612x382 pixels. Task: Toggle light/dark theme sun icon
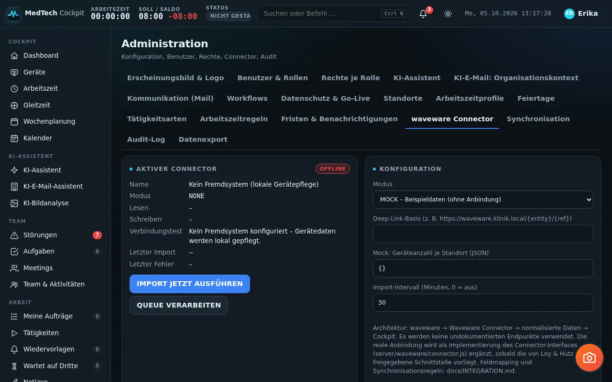click(x=448, y=14)
